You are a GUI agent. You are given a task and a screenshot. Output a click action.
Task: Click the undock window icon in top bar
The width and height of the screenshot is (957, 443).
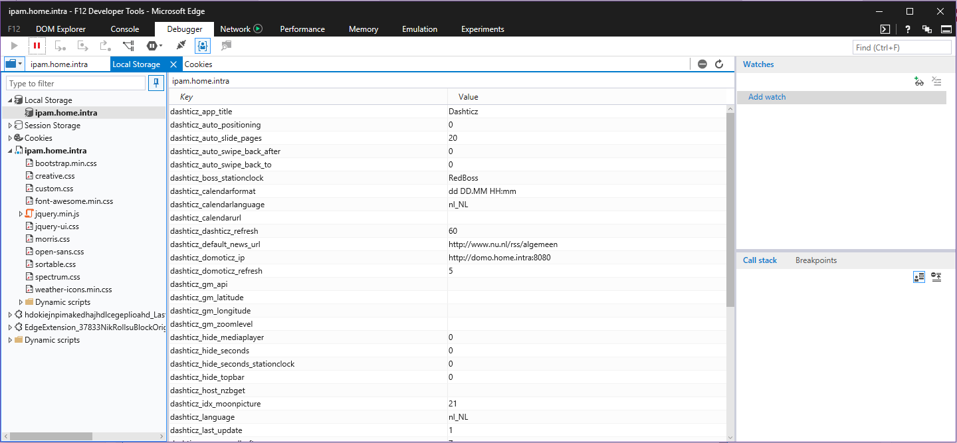point(927,29)
